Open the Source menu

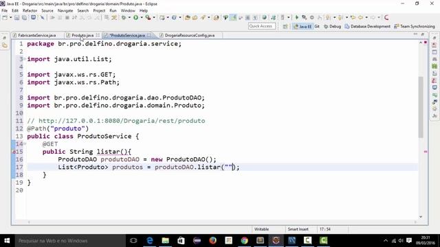(47, 11)
